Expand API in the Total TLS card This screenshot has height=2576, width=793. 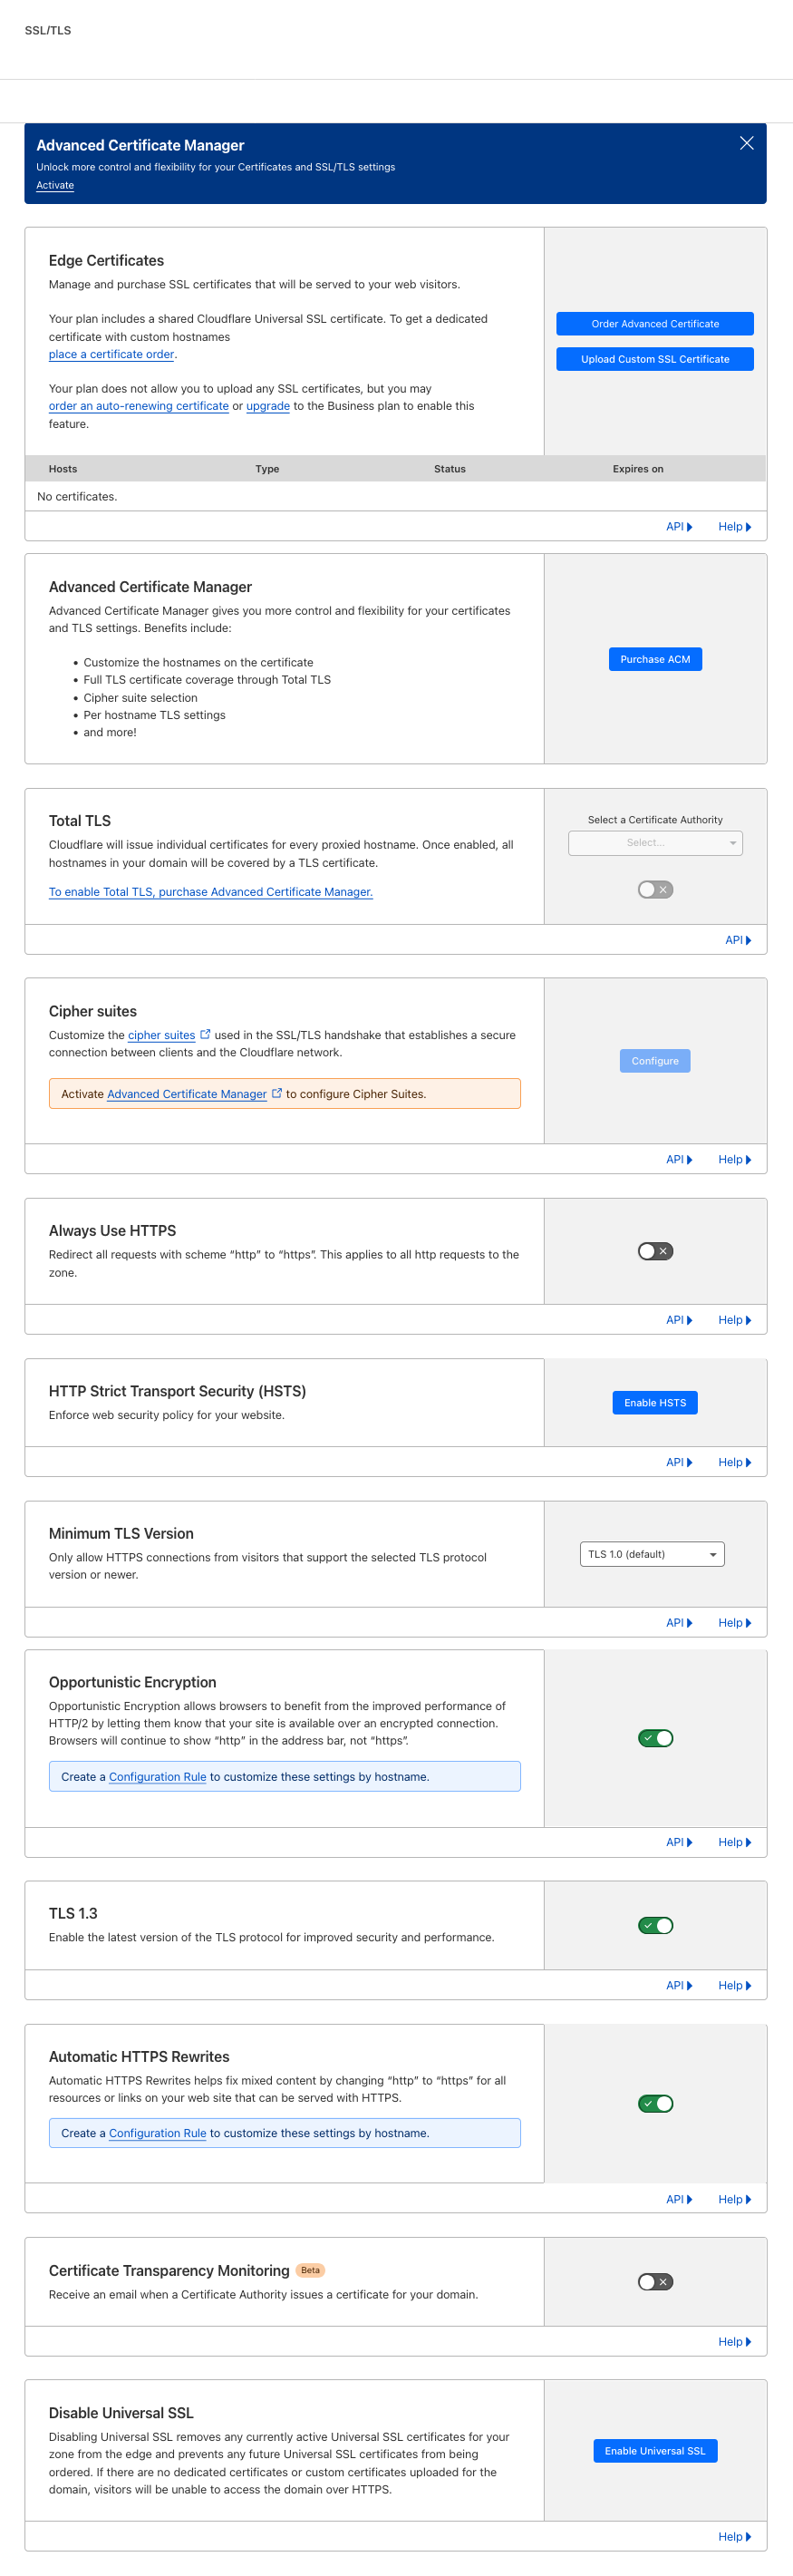738,940
